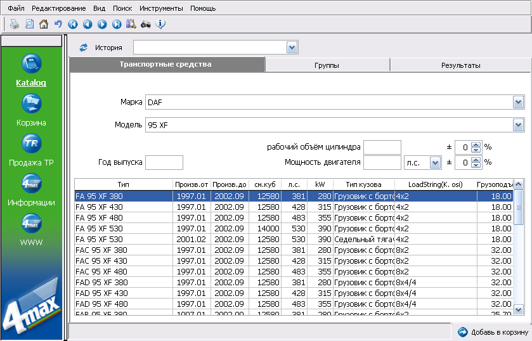Switch to Транспортные средства tab
Viewport: 532px width, 341px height.
[167, 65]
